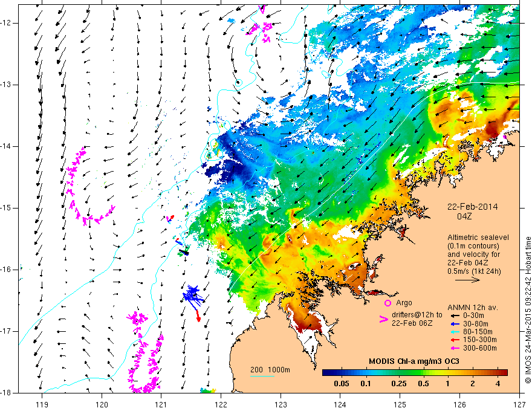Click the '(0.1m contours)' text line

(473, 246)
